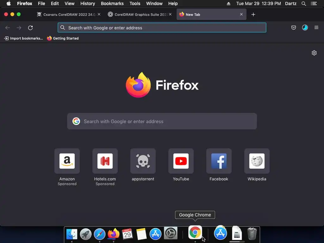Click Import bookmarks in bookmarks toolbar
The image size is (324, 243).
pyautogui.click(x=23, y=38)
